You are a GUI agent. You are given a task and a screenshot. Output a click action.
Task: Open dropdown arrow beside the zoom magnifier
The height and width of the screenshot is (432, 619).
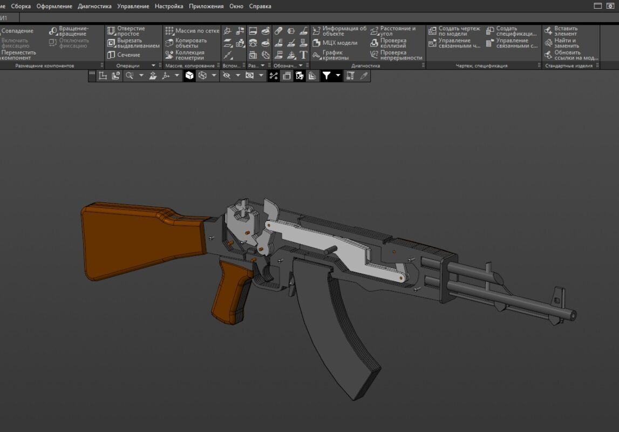click(141, 76)
